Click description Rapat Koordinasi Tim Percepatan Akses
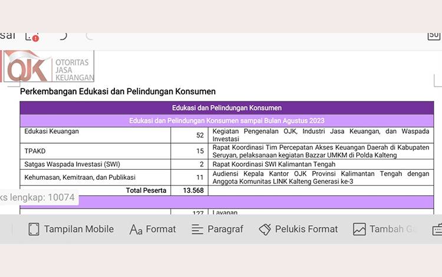This screenshot has width=442, height=277. (x=321, y=151)
